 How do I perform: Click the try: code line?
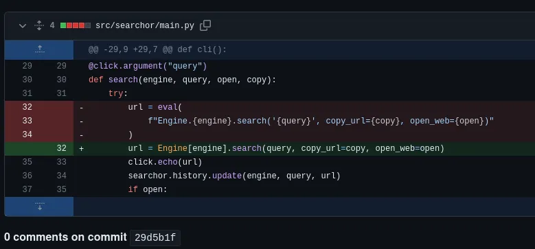tap(118, 93)
